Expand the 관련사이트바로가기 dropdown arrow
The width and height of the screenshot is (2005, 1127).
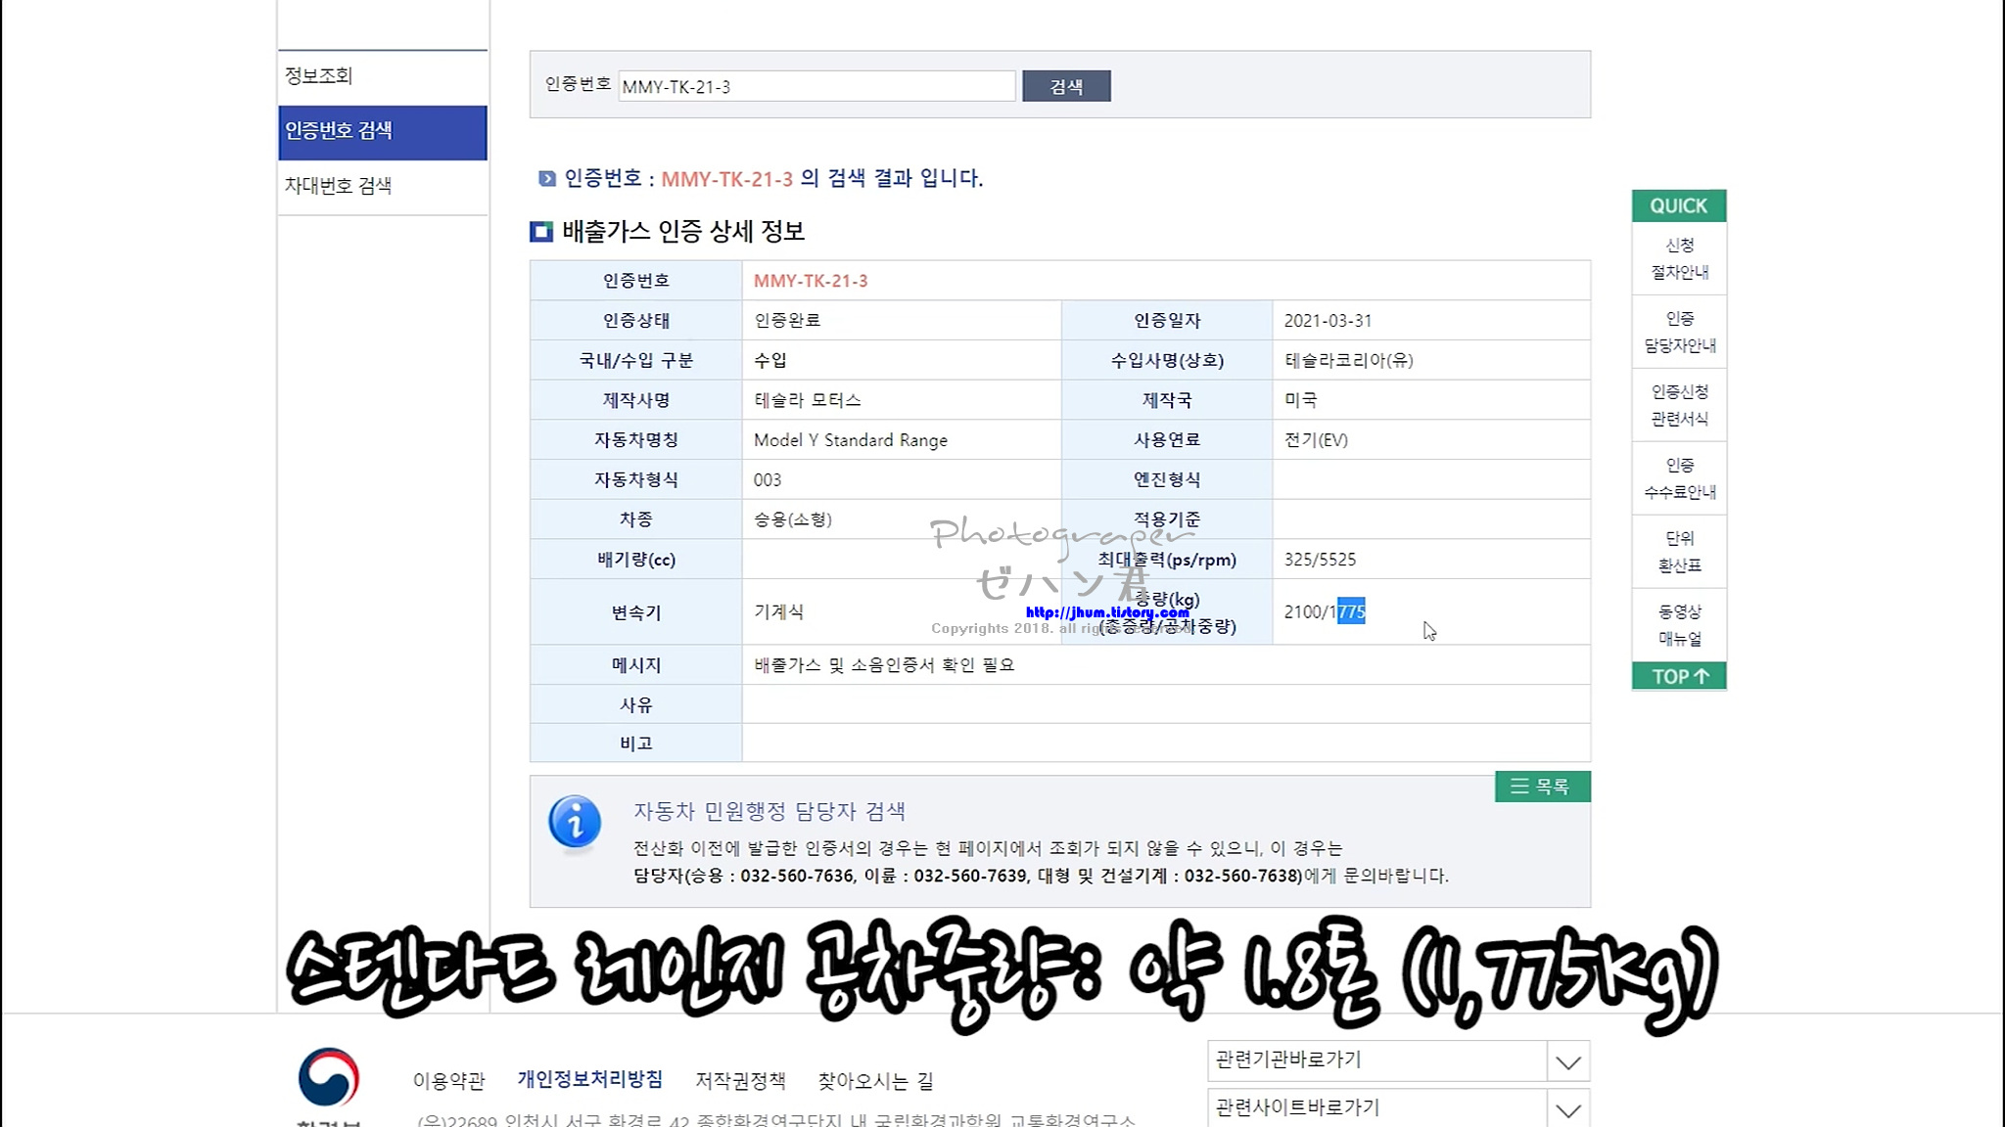[x=1567, y=1109]
